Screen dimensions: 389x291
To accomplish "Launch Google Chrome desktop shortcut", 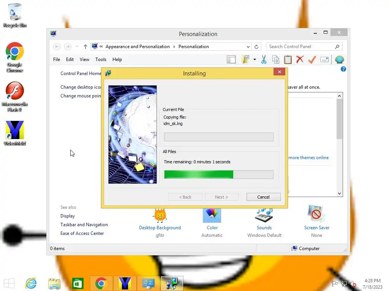I will tap(15, 57).
